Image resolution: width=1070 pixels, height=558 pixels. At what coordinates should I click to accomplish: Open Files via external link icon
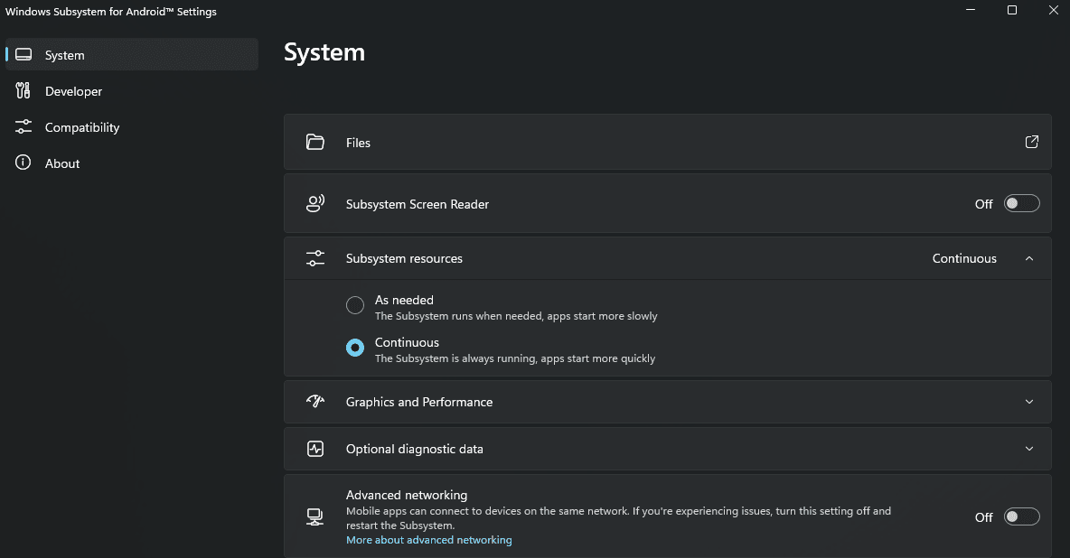[1031, 142]
